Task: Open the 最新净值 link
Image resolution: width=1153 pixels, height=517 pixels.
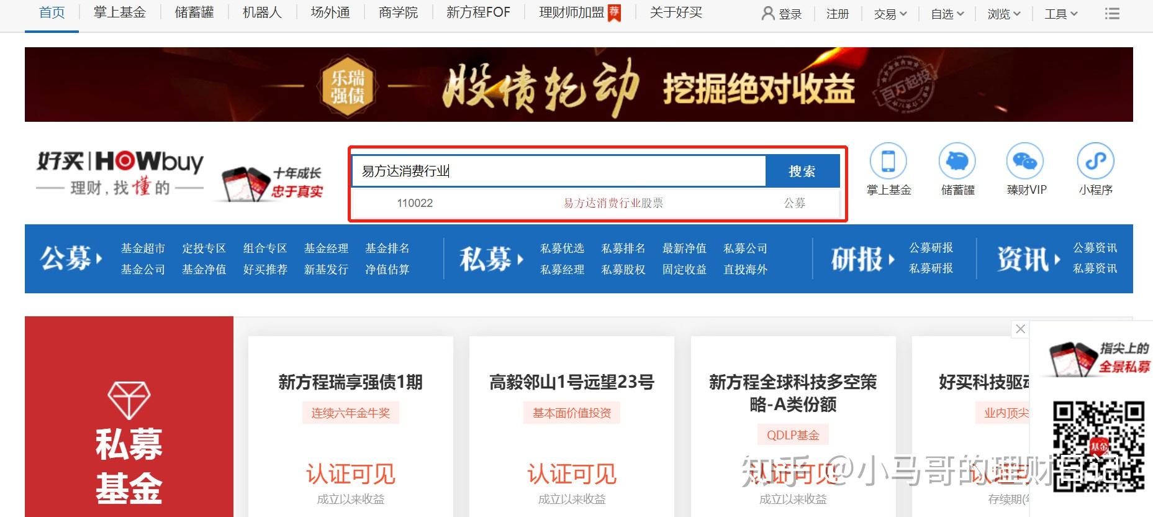Action: (684, 249)
